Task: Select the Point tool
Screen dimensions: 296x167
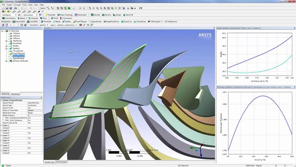Action: click(55, 18)
